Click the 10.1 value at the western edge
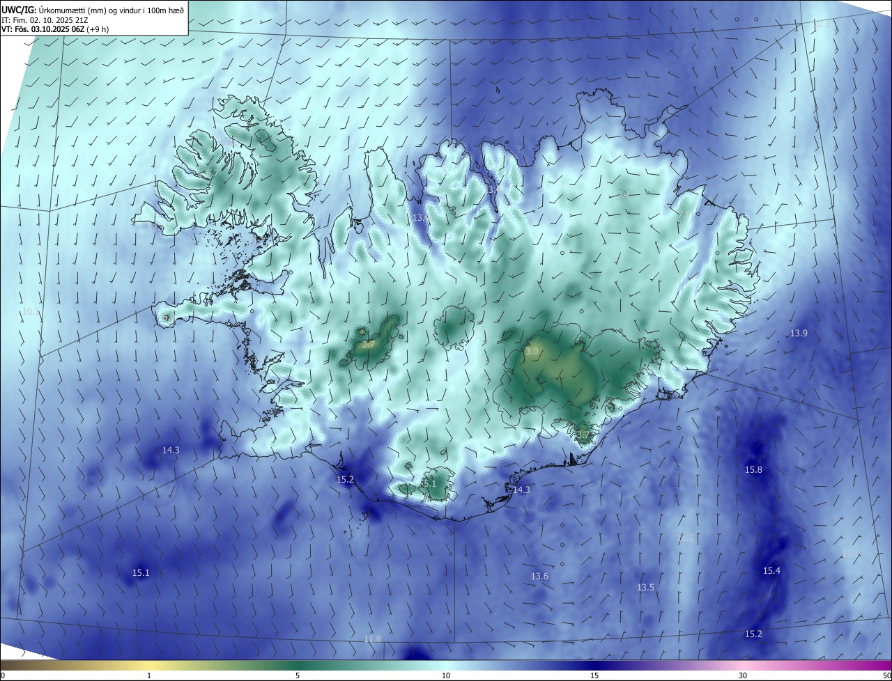The width and height of the screenshot is (892, 681). pos(31,312)
